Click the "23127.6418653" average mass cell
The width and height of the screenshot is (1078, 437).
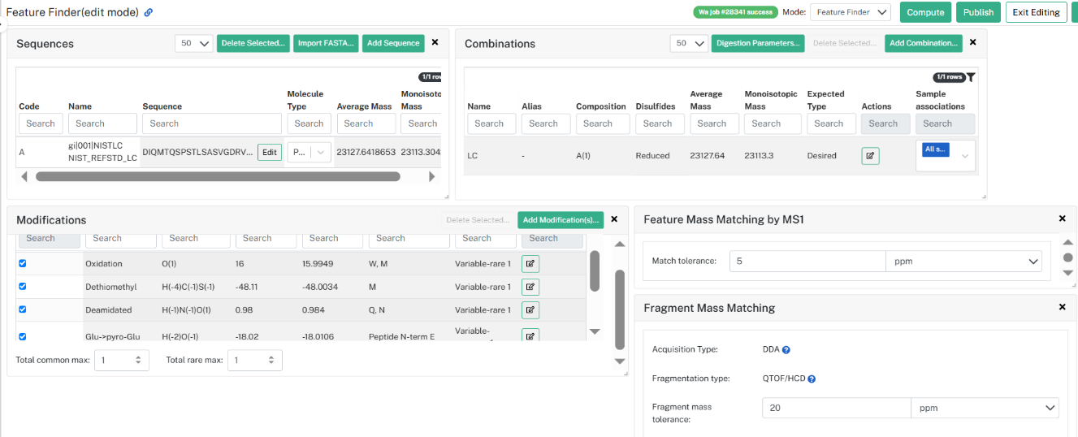tap(366, 152)
